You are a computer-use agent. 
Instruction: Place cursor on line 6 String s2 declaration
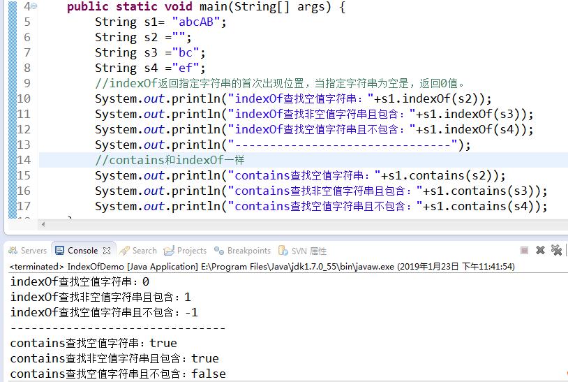[x=143, y=37]
